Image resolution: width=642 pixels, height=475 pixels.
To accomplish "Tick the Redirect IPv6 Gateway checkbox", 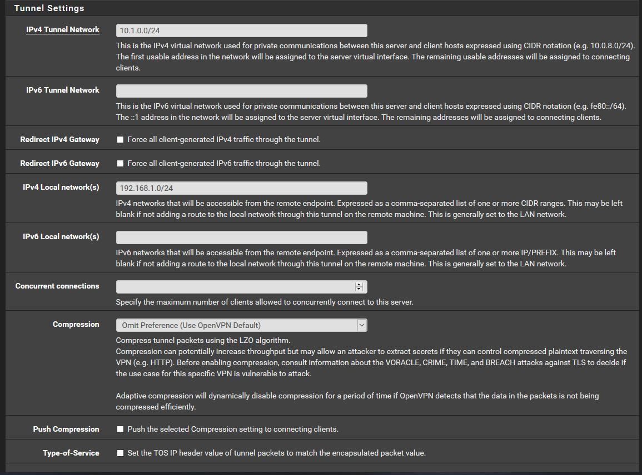I will [120, 164].
